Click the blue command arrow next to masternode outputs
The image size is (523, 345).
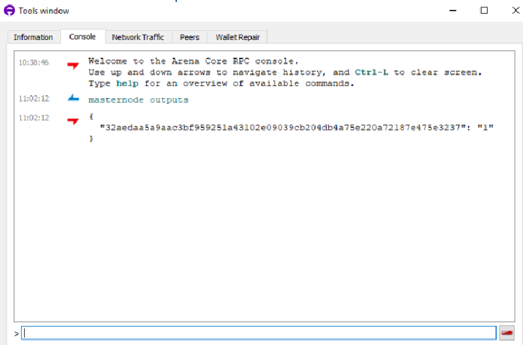pyautogui.click(x=73, y=98)
